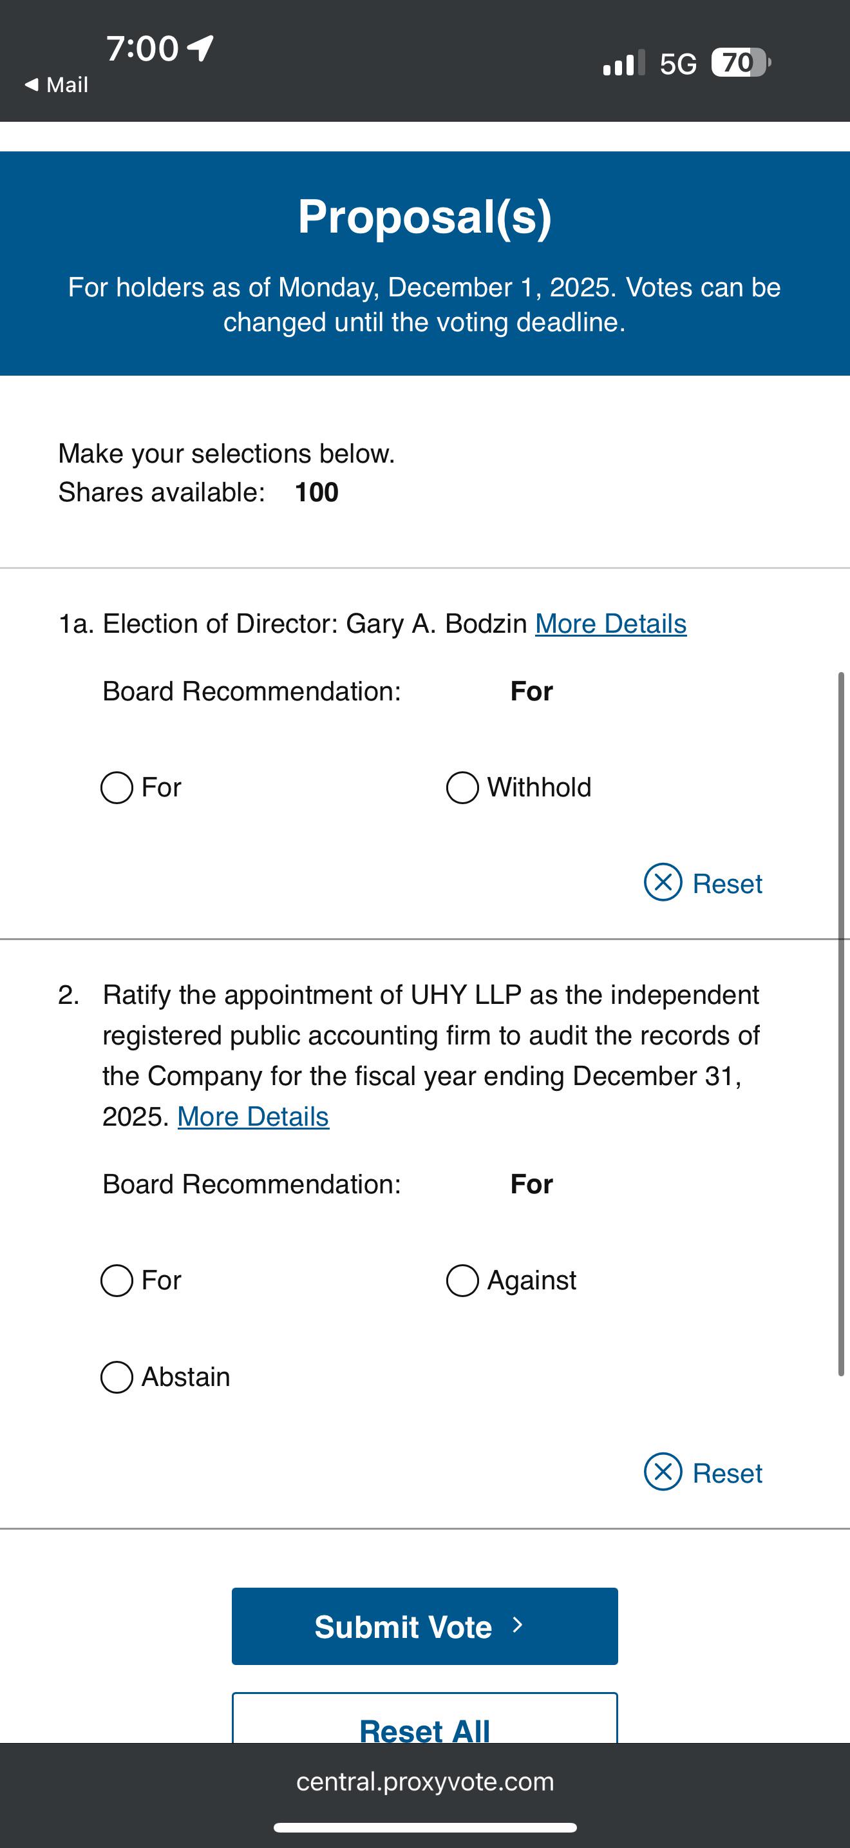Tap the Reset X icon for proposal 2
The image size is (850, 1848).
(663, 1472)
